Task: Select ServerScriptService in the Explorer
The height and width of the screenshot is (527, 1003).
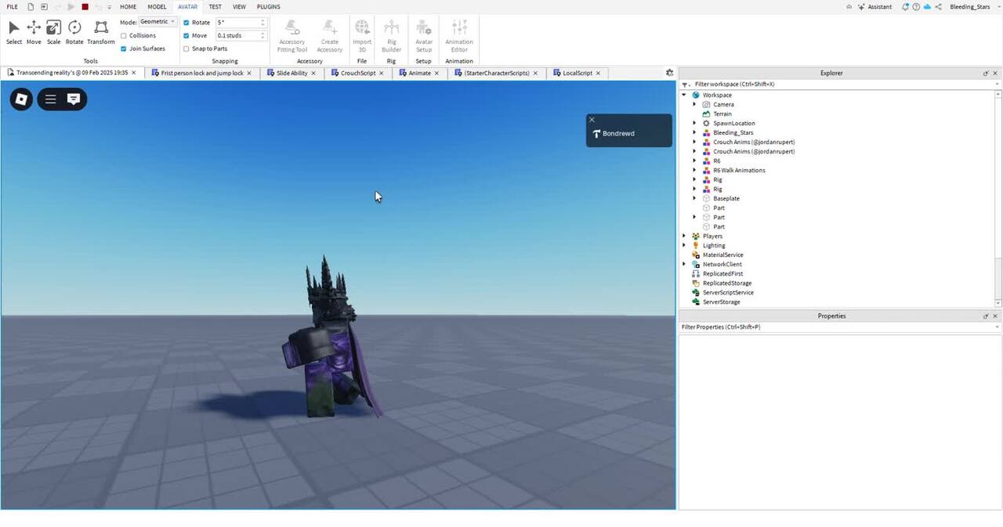Action: pos(728,292)
